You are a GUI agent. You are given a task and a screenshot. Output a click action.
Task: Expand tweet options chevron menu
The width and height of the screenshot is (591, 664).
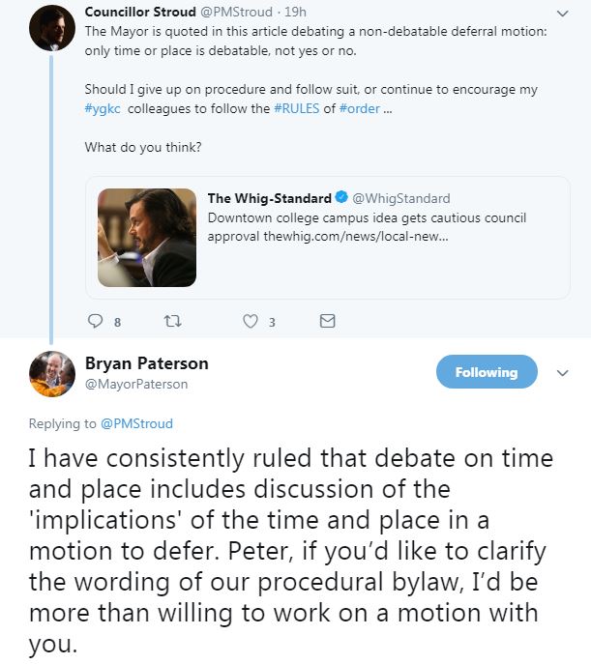tap(563, 372)
